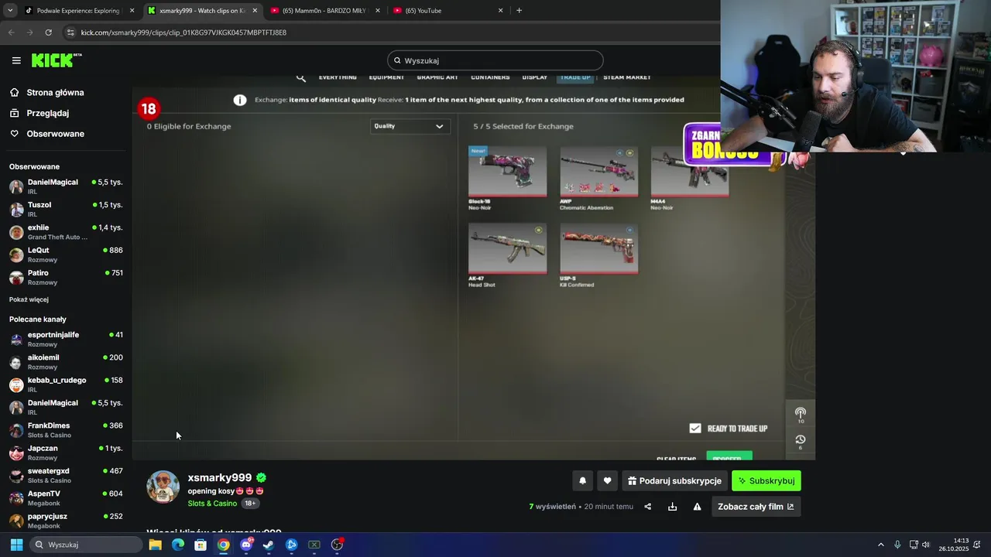The width and height of the screenshot is (991, 557).
Task: Share the clip
Action: (x=648, y=507)
